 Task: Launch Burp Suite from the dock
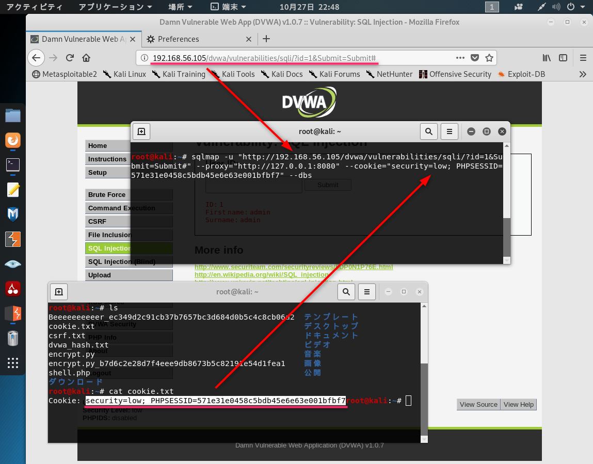pyautogui.click(x=13, y=239)
